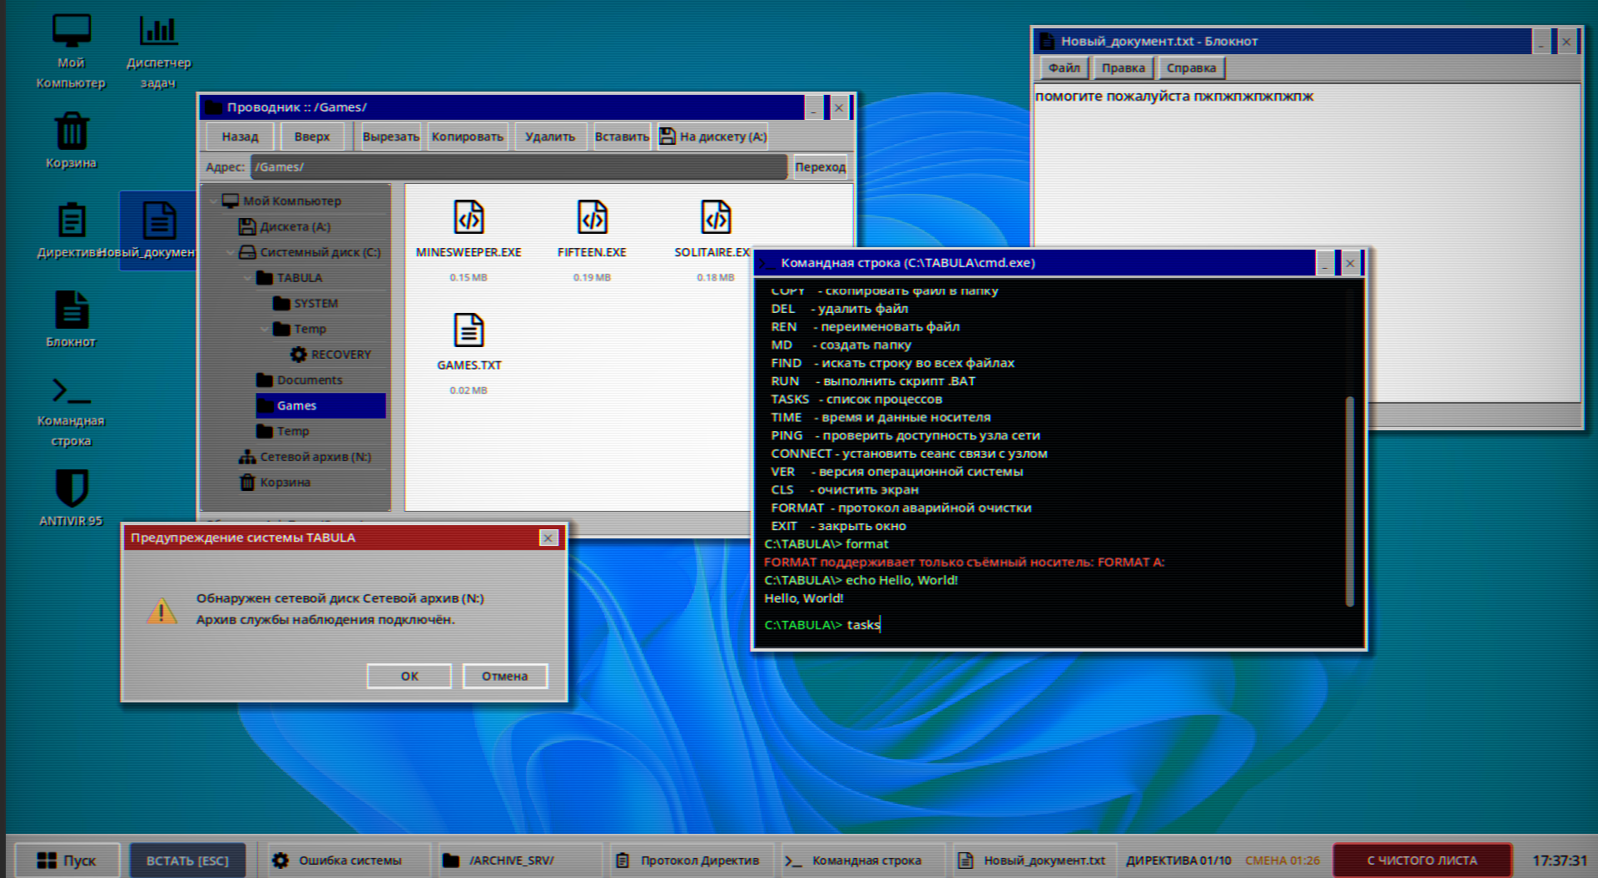This screenshot has width=1598, height=878.
Task: Click the Пуск start button
Action: point(67,861)
